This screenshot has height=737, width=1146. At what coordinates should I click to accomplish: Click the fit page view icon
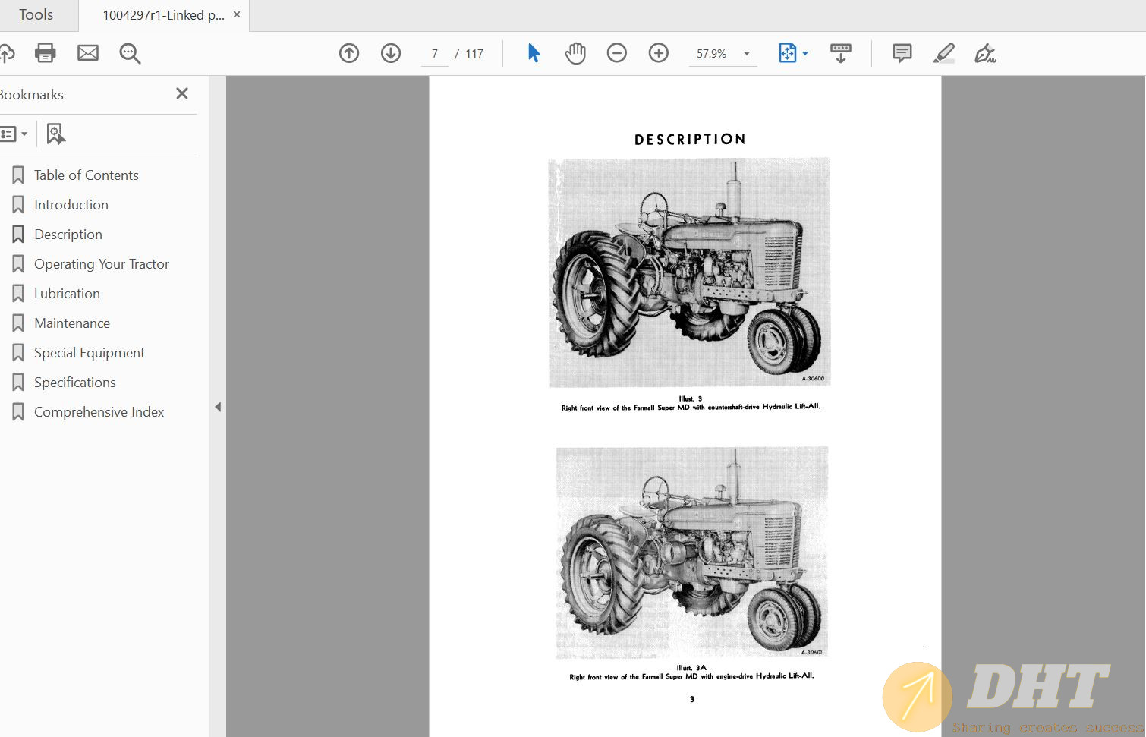[788, 53]
